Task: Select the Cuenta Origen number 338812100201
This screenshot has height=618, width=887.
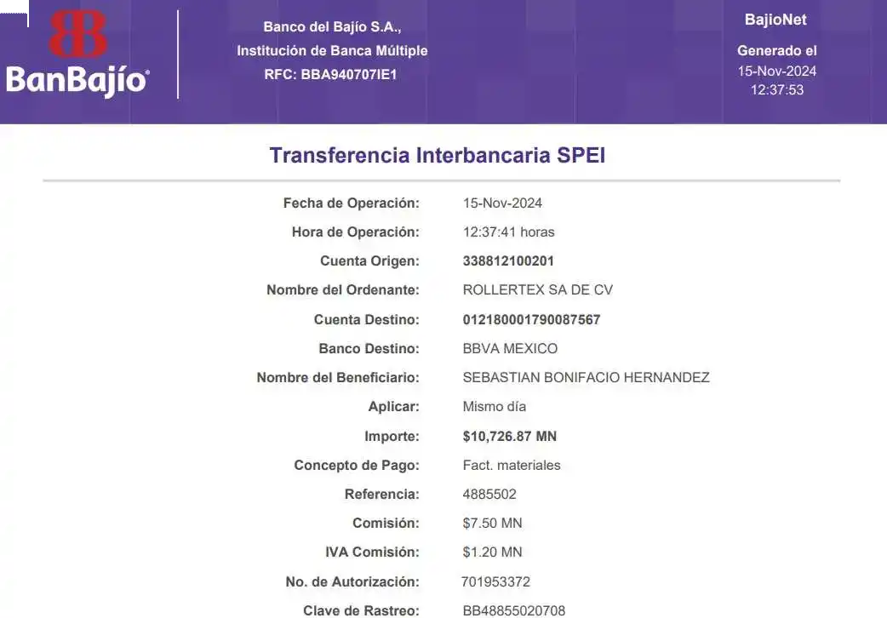Action: pyautogui.click(x=508, y=261)
